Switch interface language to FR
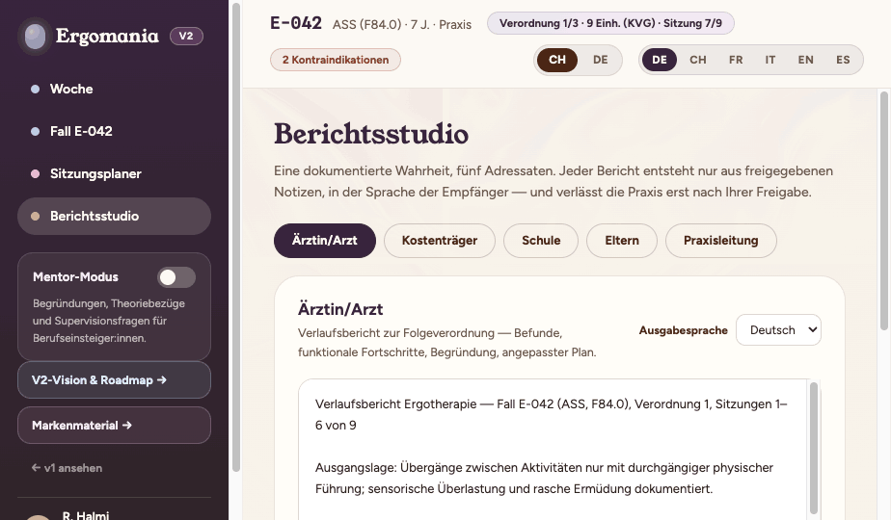Screen dimensions: 891x520 (736, 60)
